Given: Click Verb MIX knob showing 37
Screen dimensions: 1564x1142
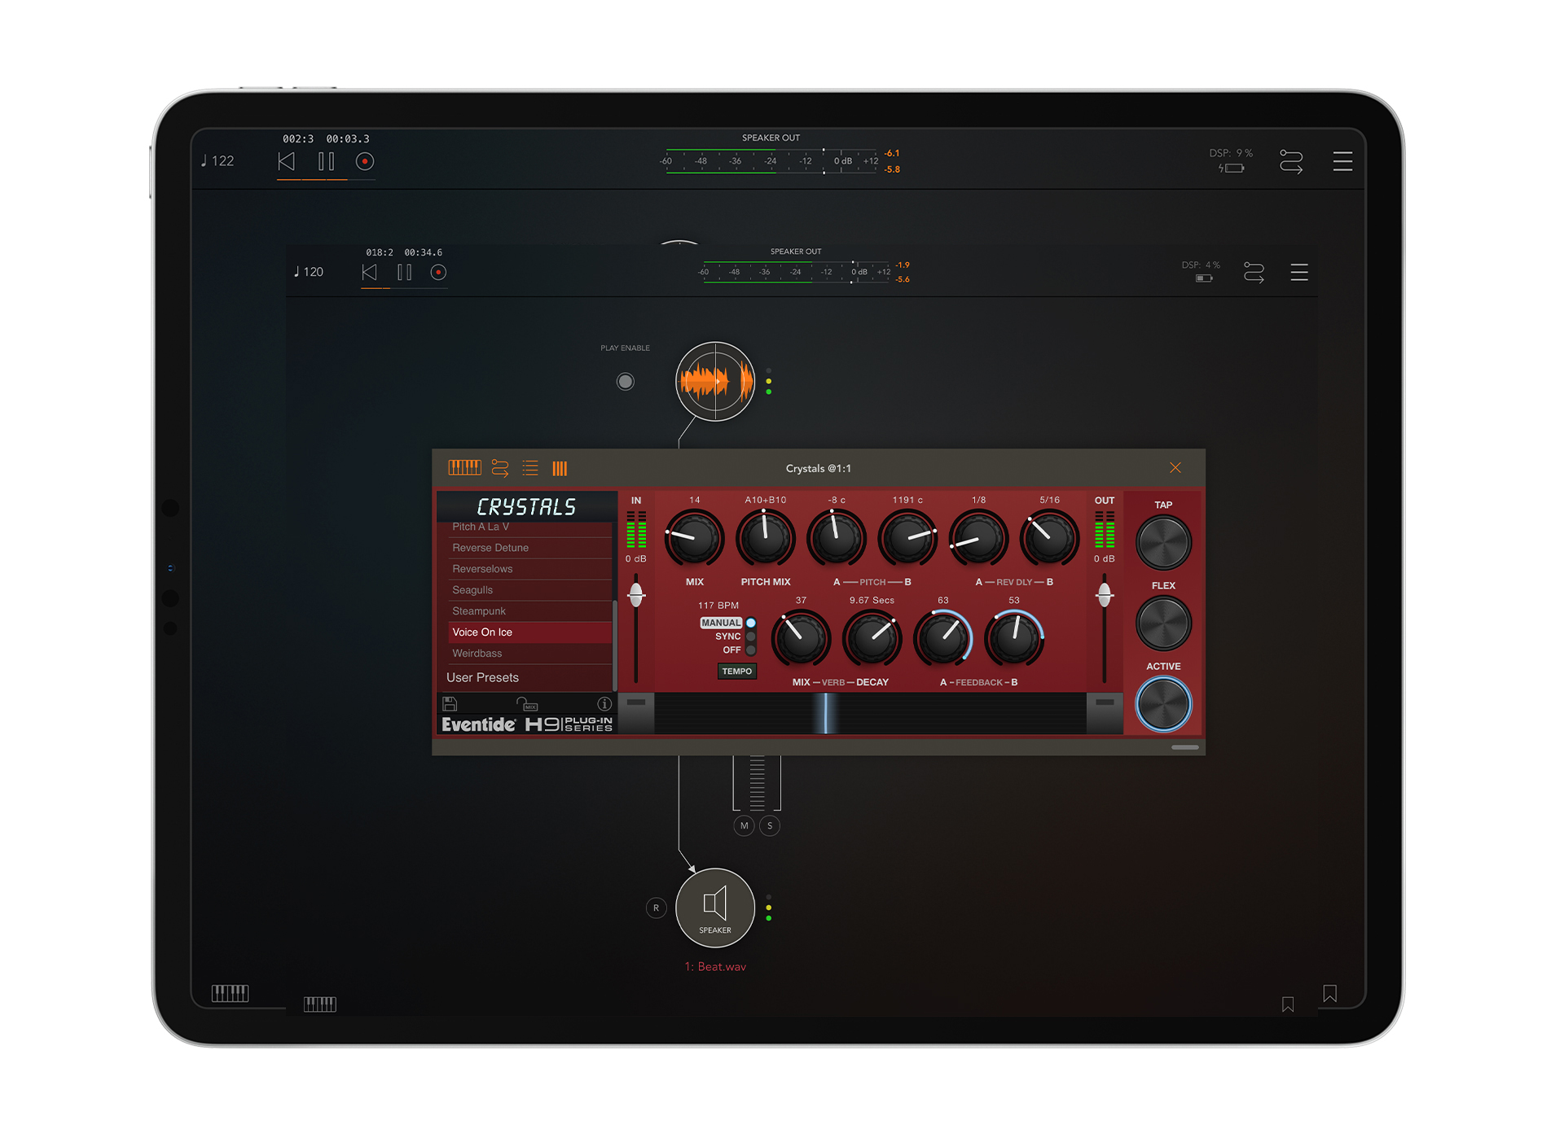Looking at the screenshot, I should pos(801,638).
